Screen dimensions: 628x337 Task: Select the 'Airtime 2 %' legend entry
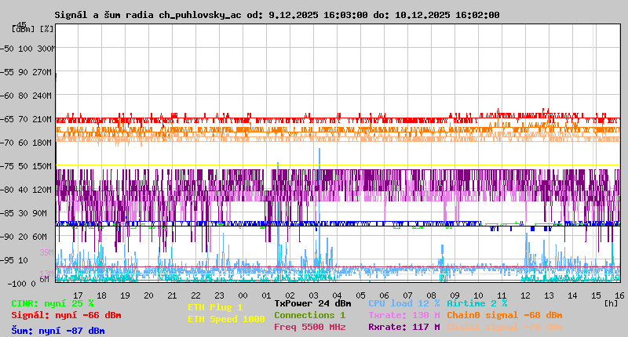pos(477,303)
